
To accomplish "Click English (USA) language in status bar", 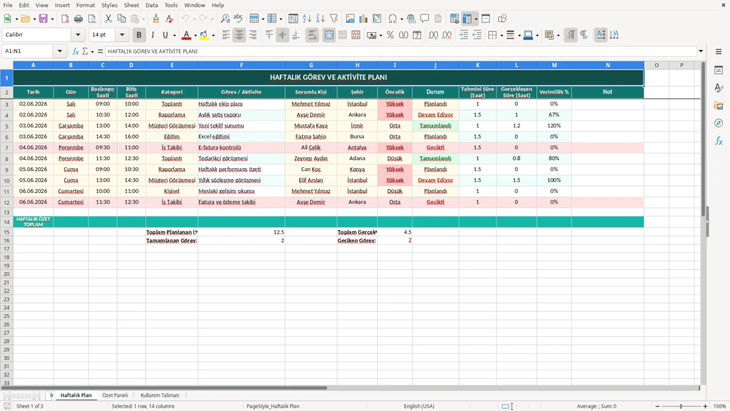I will (x=419, y=406).
